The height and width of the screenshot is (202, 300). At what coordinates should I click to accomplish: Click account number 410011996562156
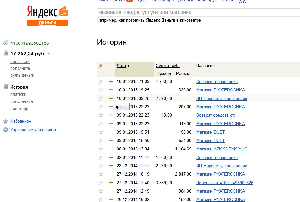30,43
